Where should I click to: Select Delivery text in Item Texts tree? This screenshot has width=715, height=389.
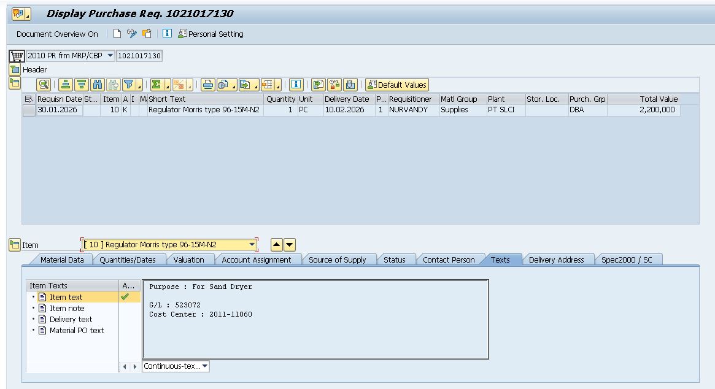pyautogui.click(x=71, y=319)
